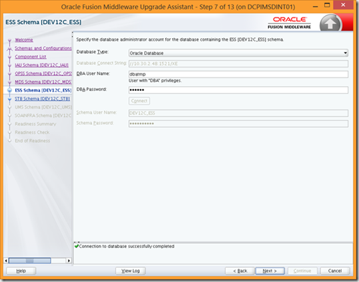Click the DBA User Name field
This screenshot has width=359, height=282.
(238, 74)
